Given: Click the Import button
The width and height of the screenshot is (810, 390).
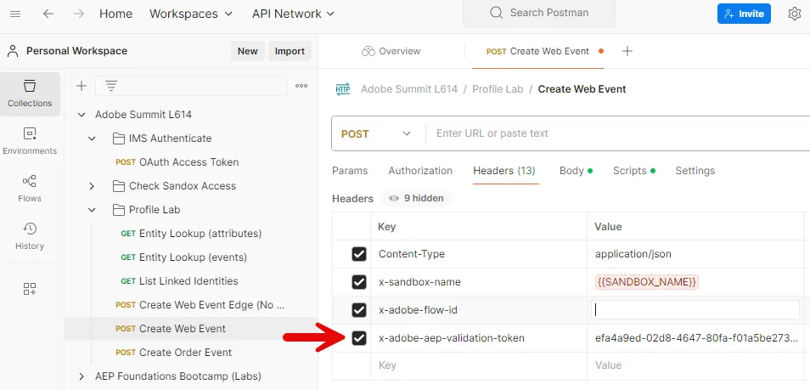Looking at the screenshot, I should click(x=290, y=51).
